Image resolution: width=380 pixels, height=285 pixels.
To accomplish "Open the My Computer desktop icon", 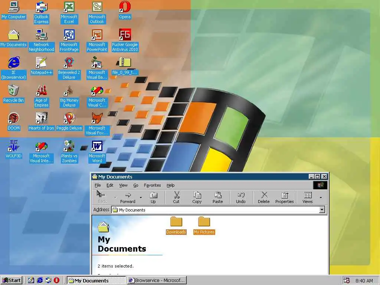I will [14, 11].
